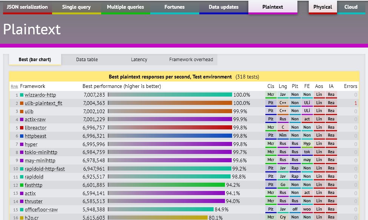Open the fasthttp framework link
The image size is (368, 220).
click(x=34, y=185)
